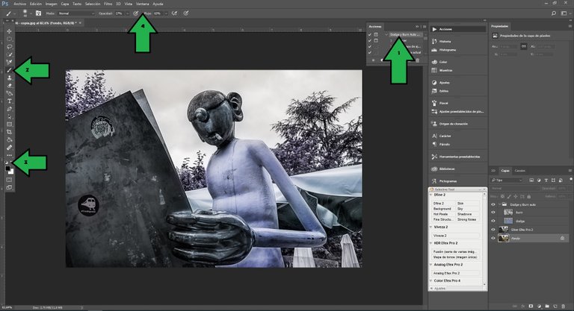Viewport: 574px width, 311px height.
Task: Select the Path Selection tool
Action: (9, 117)
